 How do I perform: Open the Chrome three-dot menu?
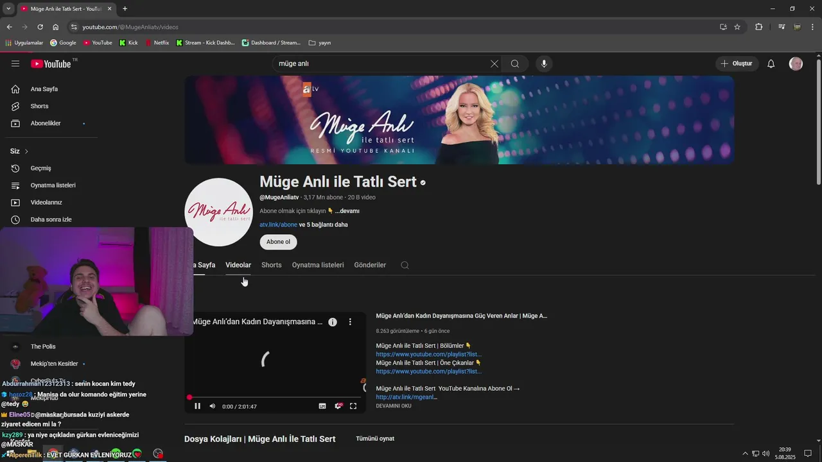(812, 27)
